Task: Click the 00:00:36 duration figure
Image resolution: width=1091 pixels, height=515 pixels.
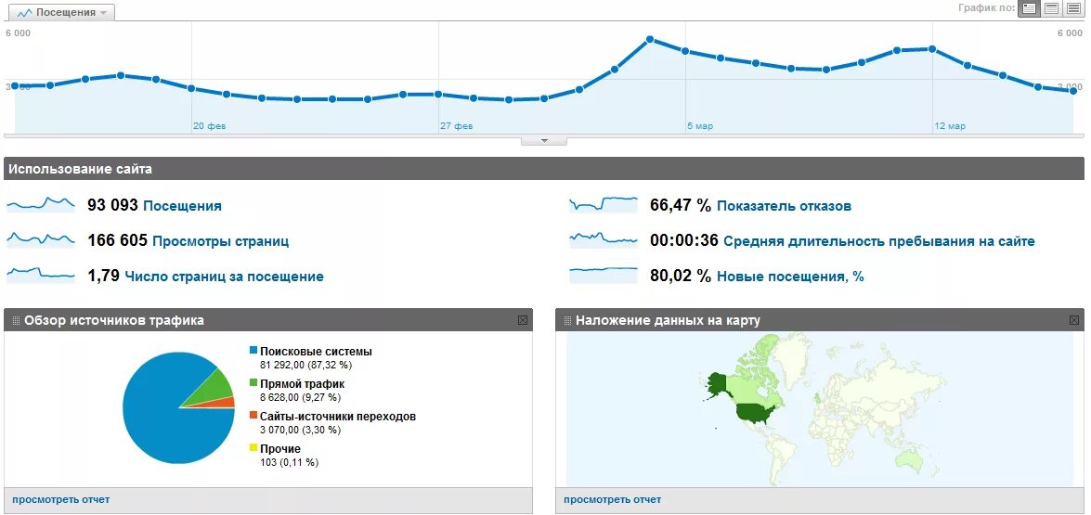Action: (x=684, y=241)
